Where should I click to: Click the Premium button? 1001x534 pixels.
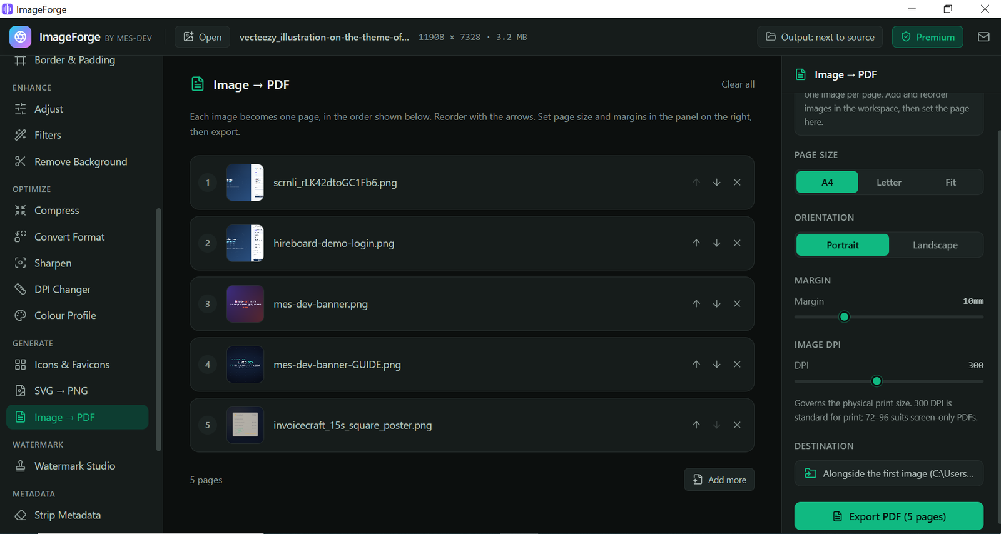(928, 37)
